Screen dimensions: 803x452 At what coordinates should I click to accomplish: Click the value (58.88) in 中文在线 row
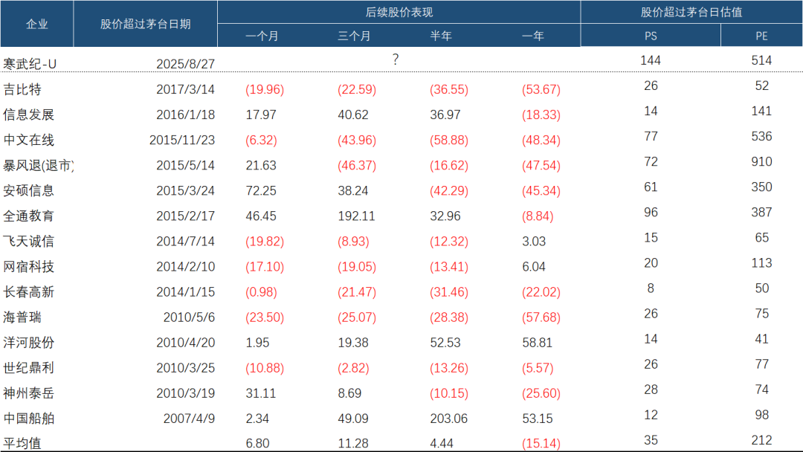pos(449,141)
